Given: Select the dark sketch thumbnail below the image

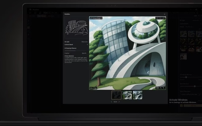Looking at the screenshot, I should click(x=116, y=95).
